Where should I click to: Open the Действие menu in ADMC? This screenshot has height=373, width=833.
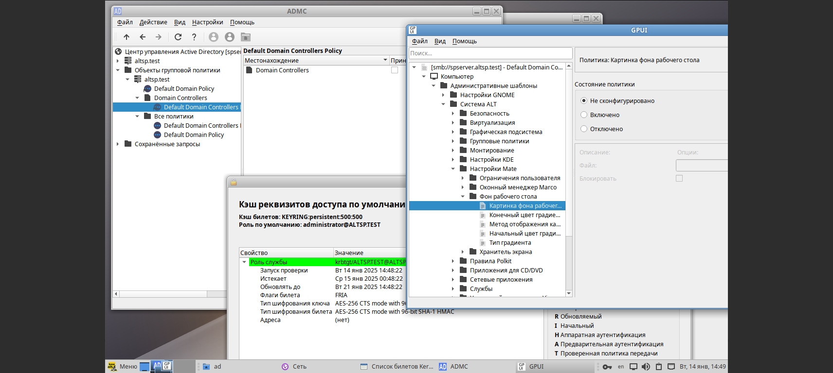153,22
